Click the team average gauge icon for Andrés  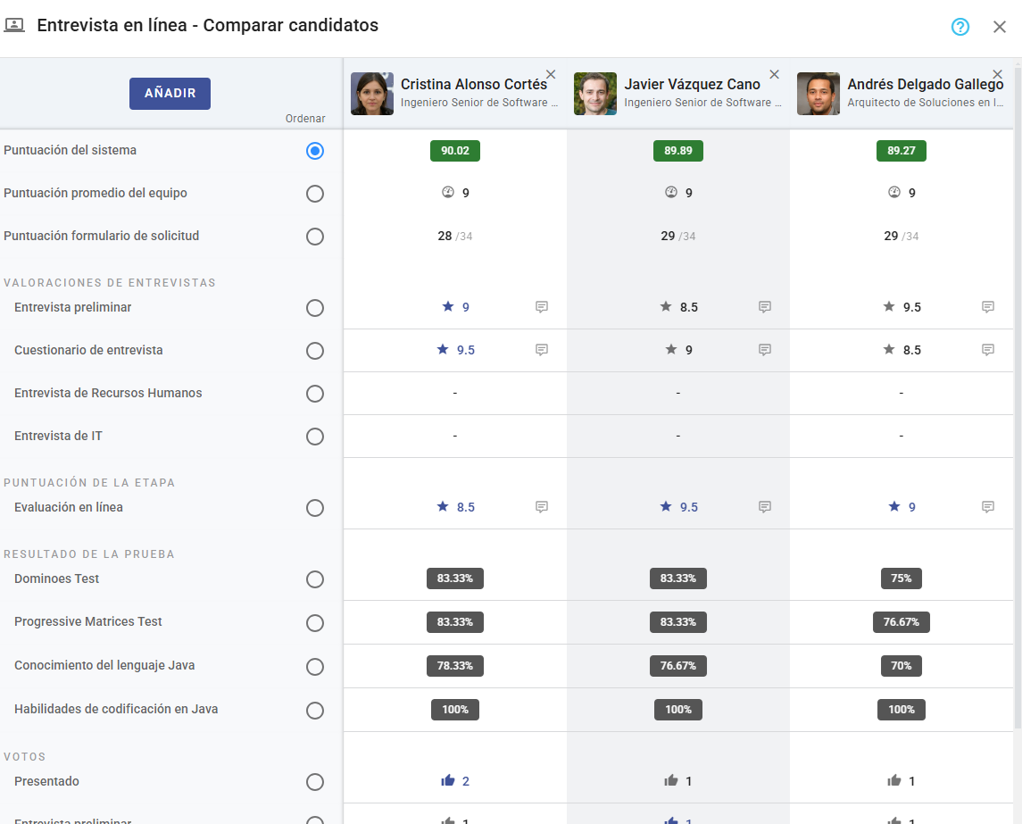894,193
